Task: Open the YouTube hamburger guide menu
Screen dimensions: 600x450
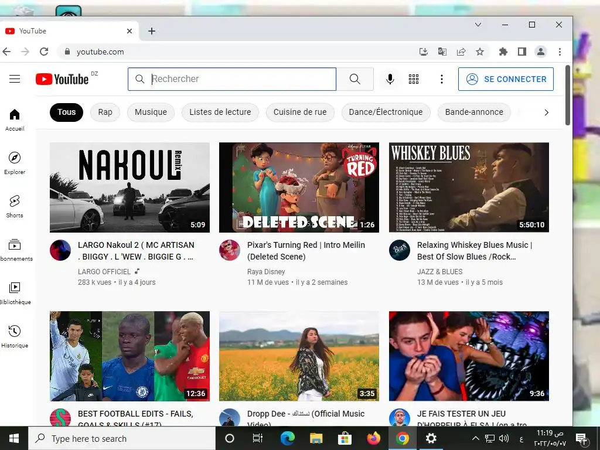Action: tap(15, 79)
